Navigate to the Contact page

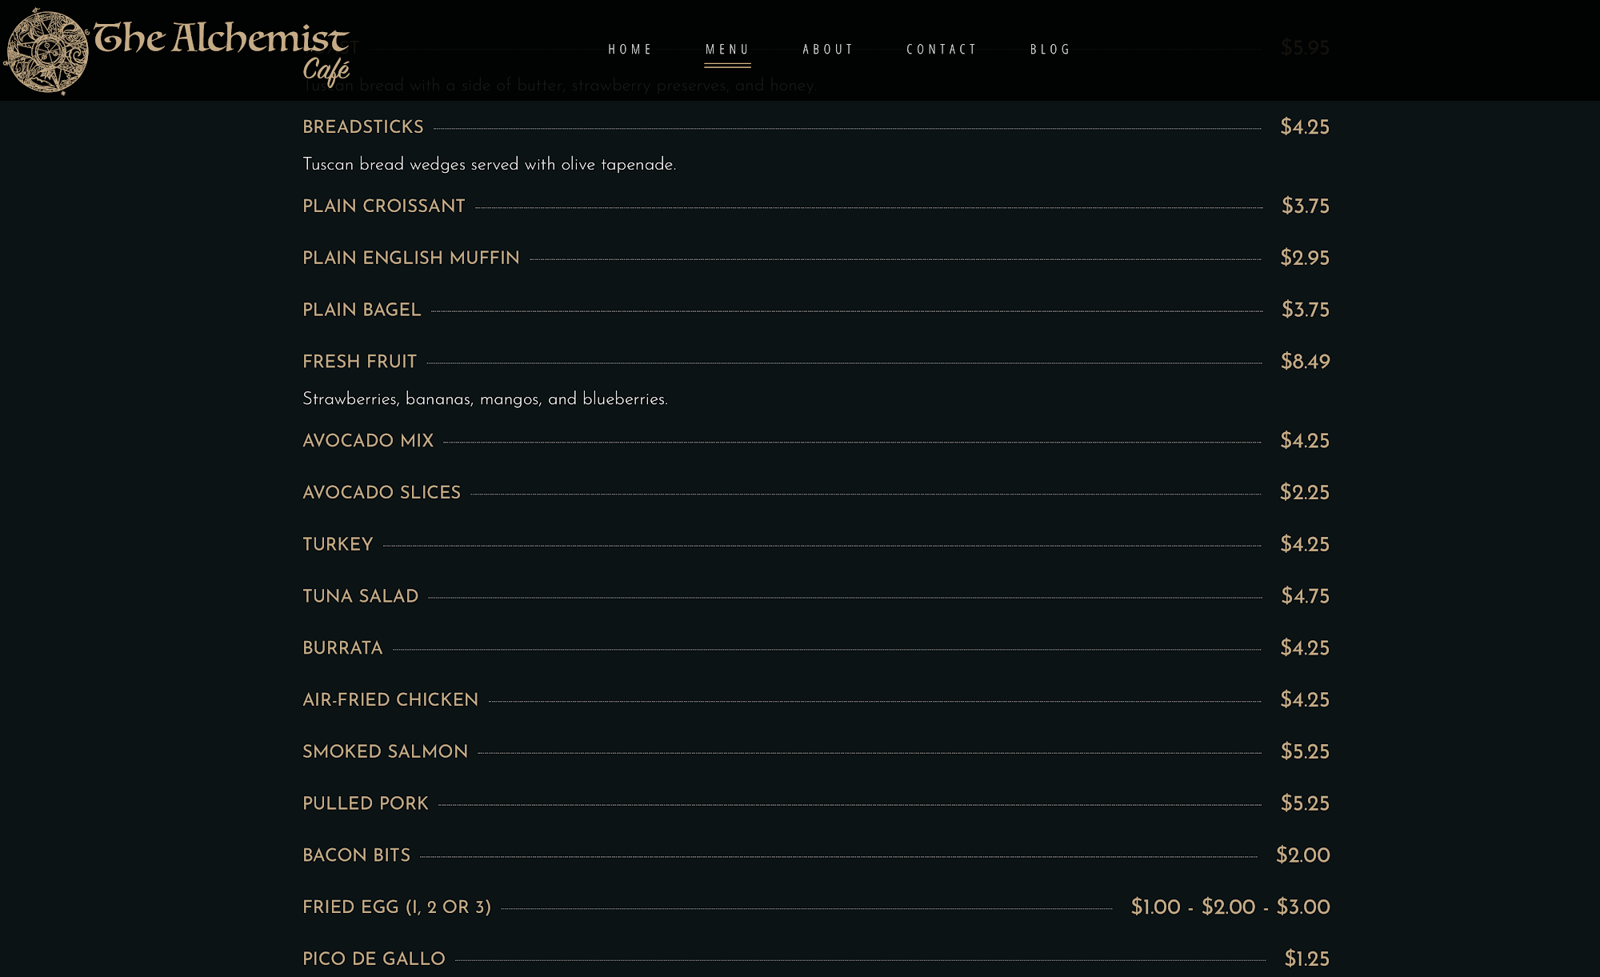(x=942, y=50)
